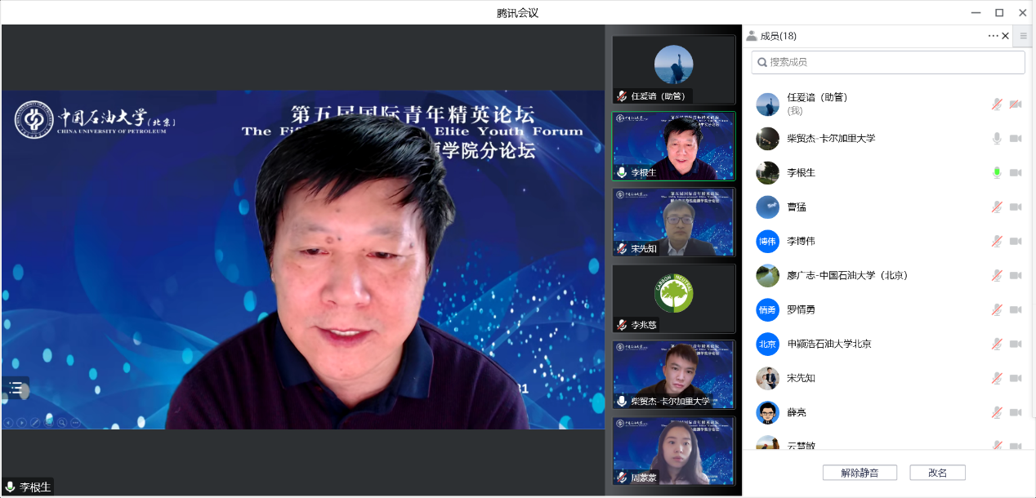Click the previous slide arrow in presentation controls
The height and width of the screenshot is (498, 1036).
9,422
